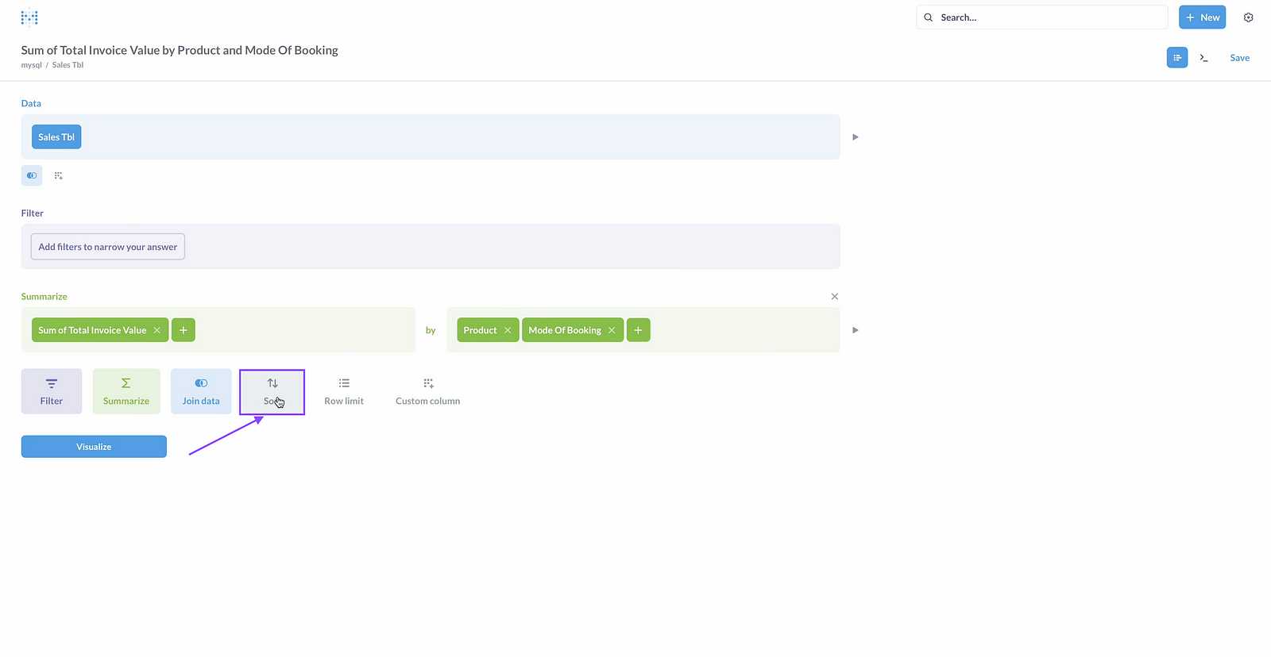Screen dimensions: 1271x657
Task: Remove the Mode Of Booking grouping
Action: [x=612, y=330]
